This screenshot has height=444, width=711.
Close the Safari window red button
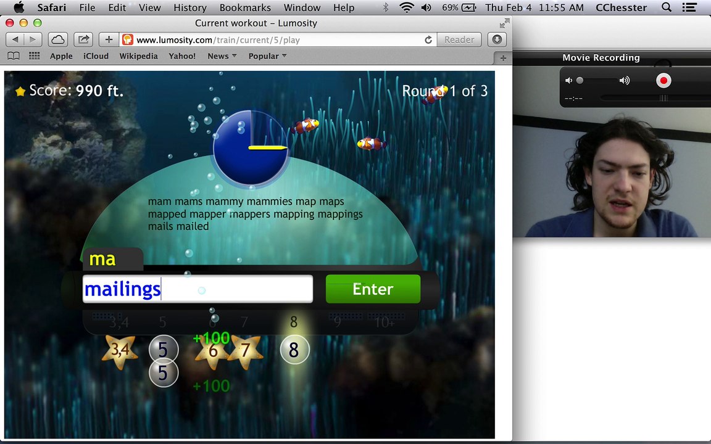[x=9, y=23]
